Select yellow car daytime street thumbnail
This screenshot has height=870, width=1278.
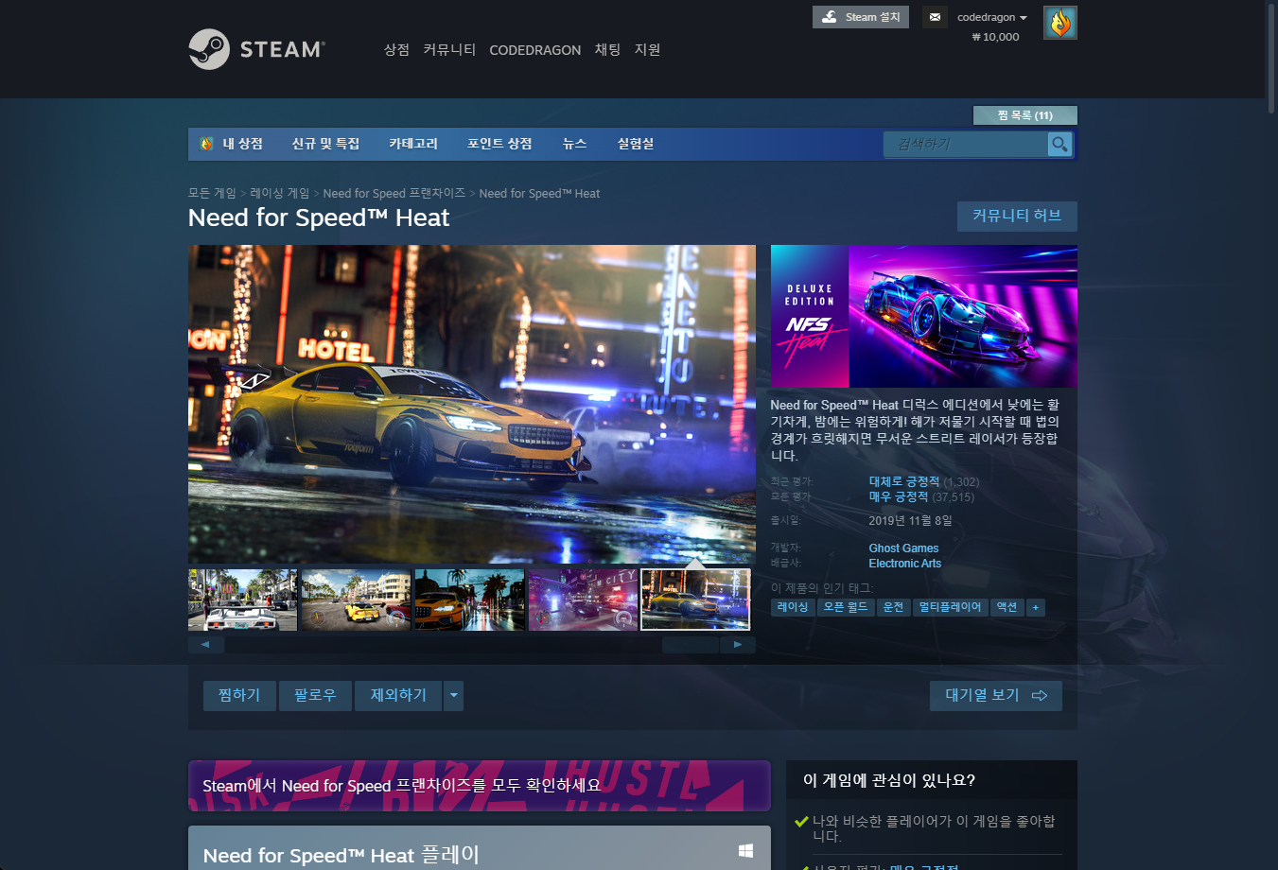[356, 600]
